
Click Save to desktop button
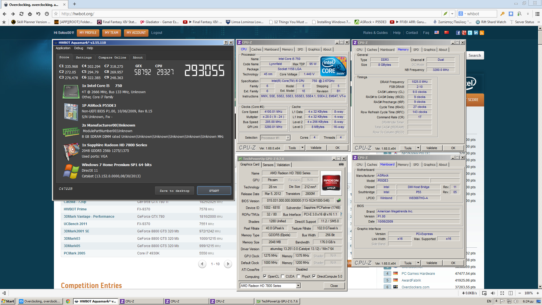174,191
